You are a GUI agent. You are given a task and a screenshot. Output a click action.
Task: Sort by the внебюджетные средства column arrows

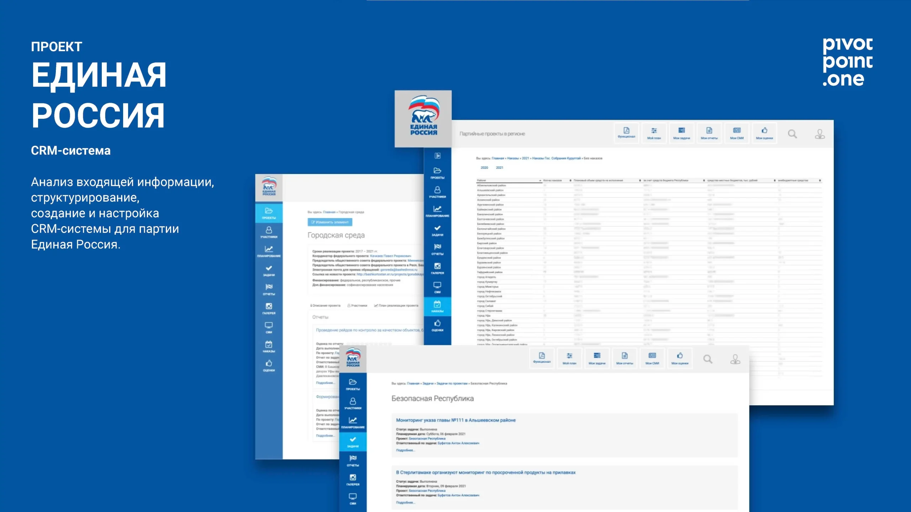coord(820,181)
